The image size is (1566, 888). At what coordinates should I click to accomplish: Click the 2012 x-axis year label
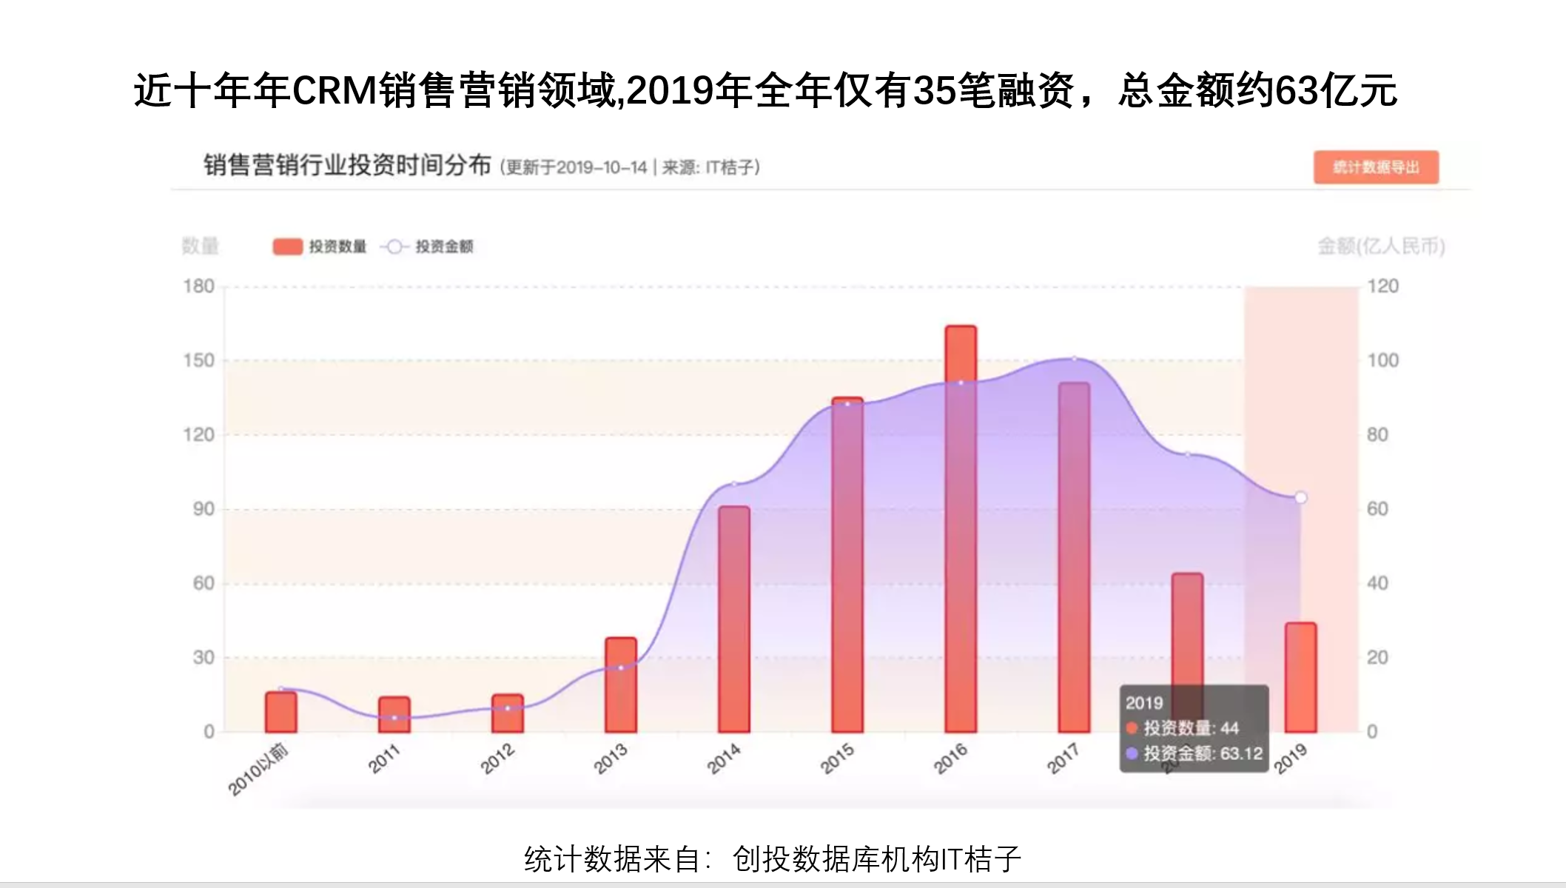click(497, 759)
